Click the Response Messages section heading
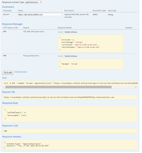This screenshot has width=142, height=153. click(x=12, y=24)
